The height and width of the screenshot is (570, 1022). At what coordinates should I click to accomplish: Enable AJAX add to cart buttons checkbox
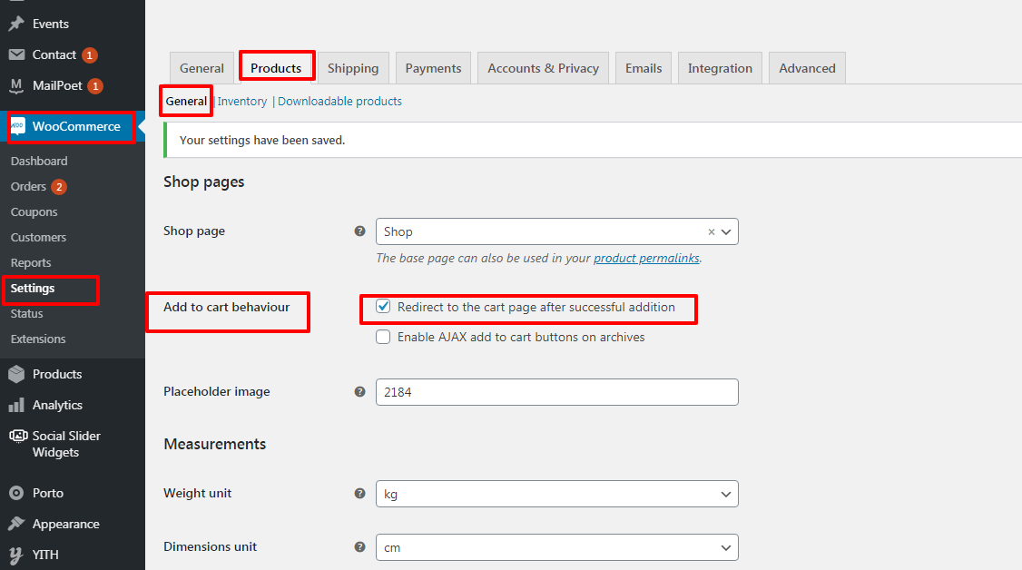pyautogui.click(x=383, y=337)
